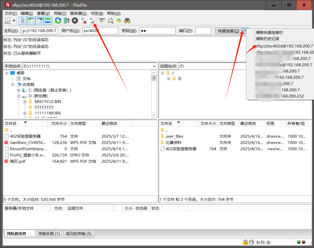Screen dimensions: 314x248
Task: Open the 文件(F) menu
Action: [x=10, y=13]
